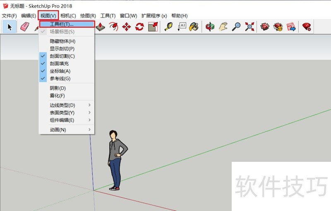Open the 文件(F) menu

tap(9, 16)
